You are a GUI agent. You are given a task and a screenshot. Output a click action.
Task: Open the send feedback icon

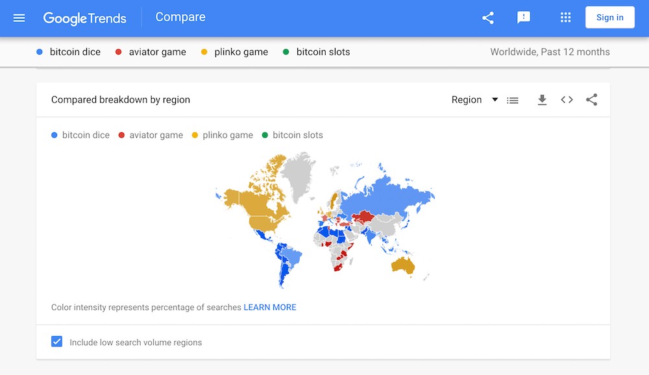pos(524,18)
